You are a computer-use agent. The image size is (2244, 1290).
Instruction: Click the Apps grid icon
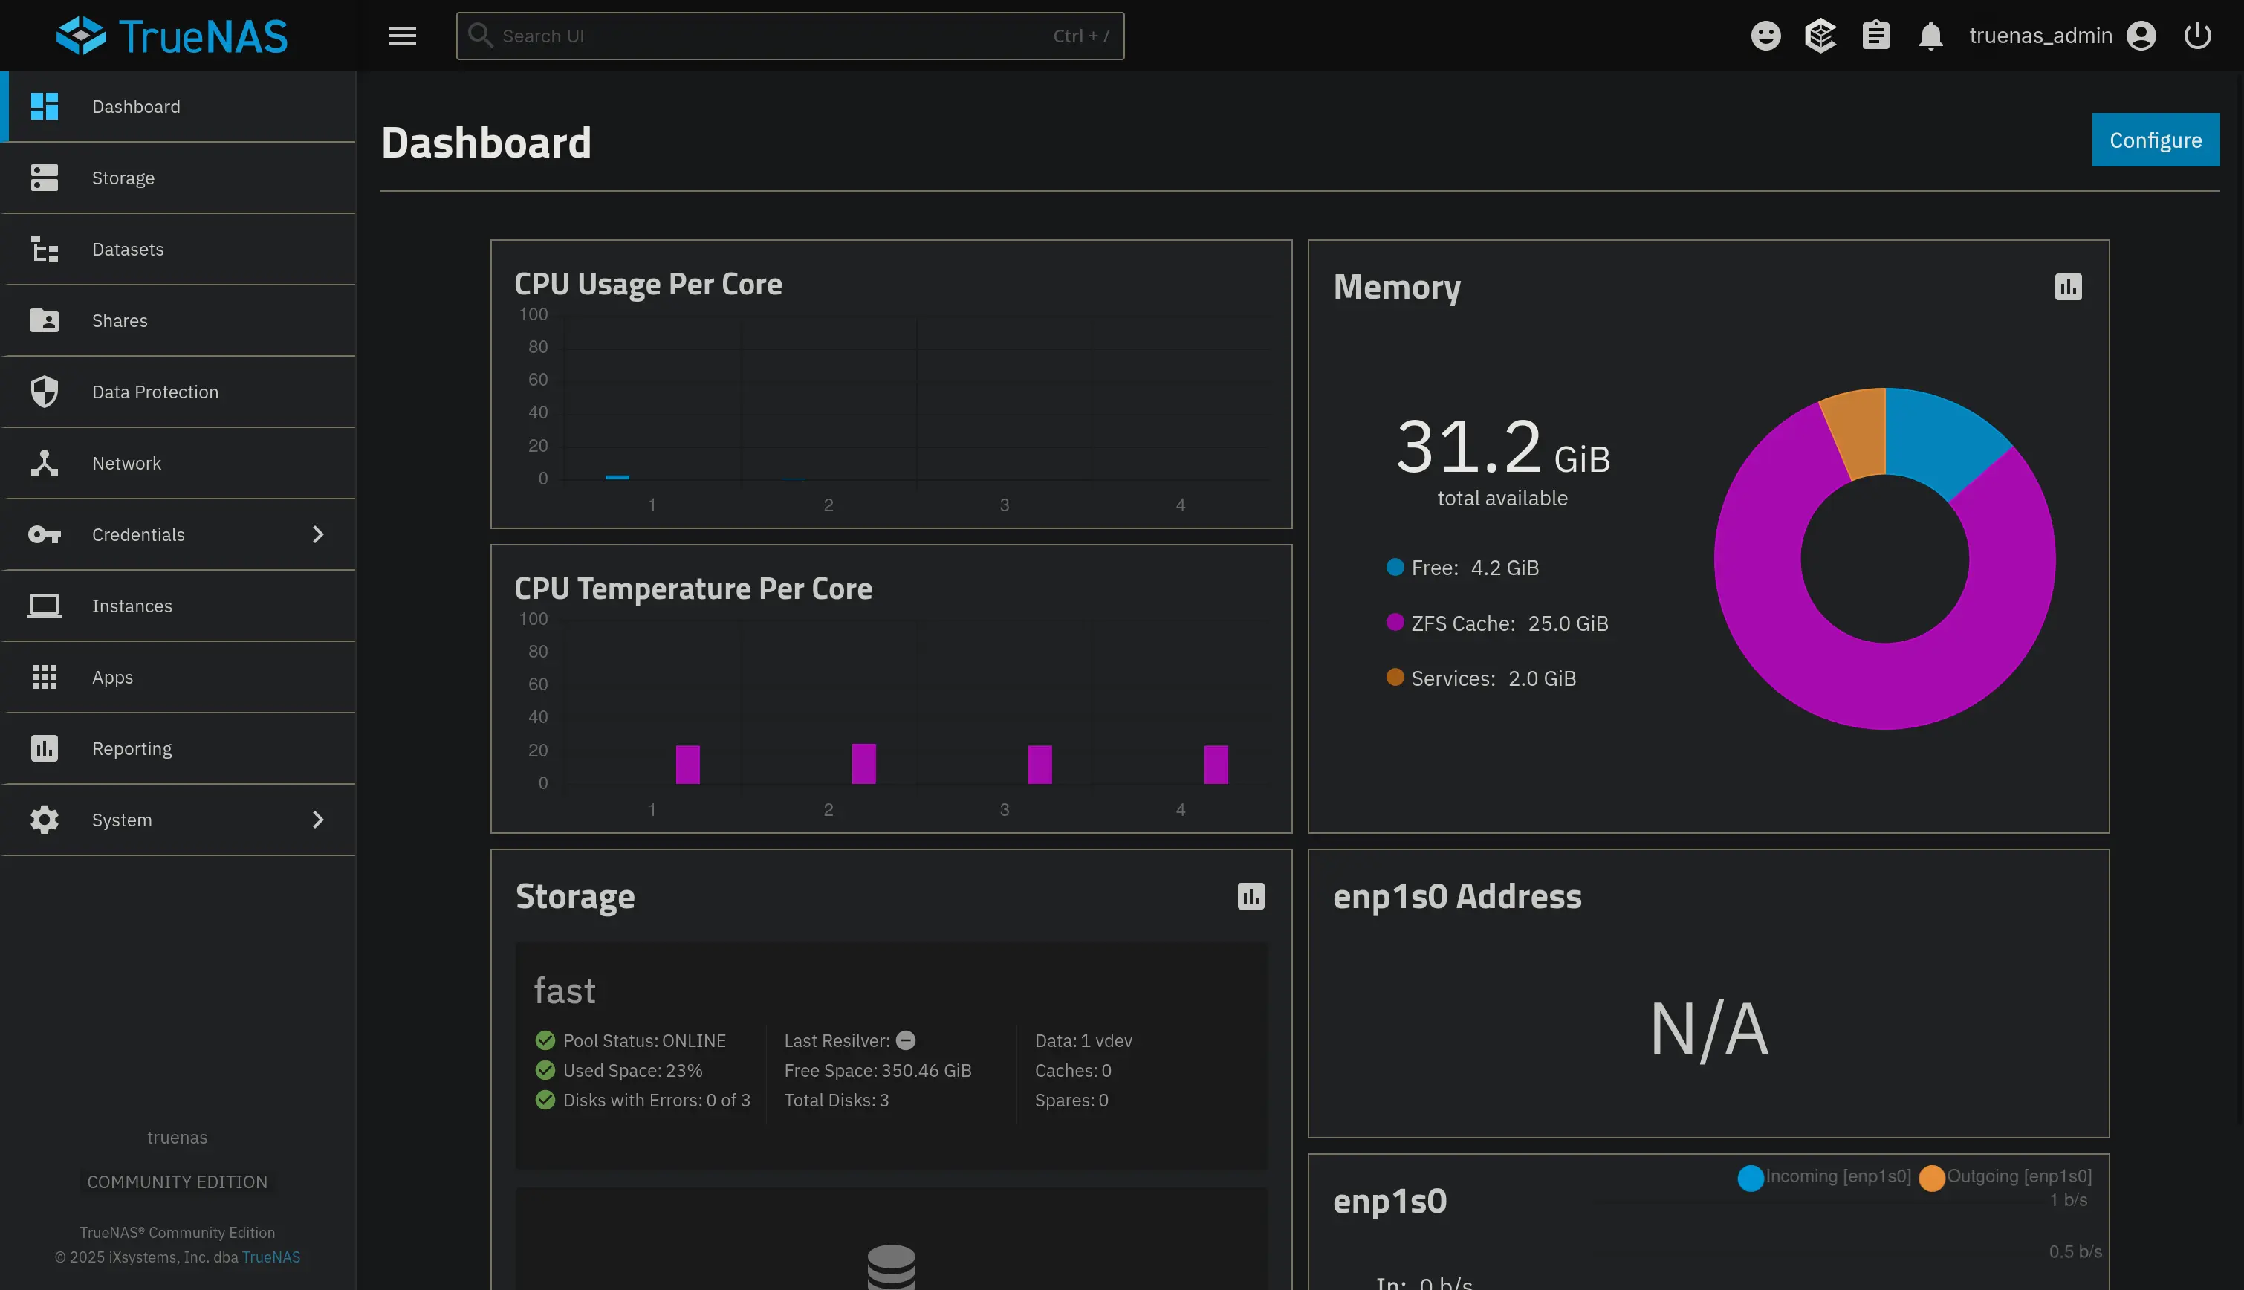[x=45, y=677]
